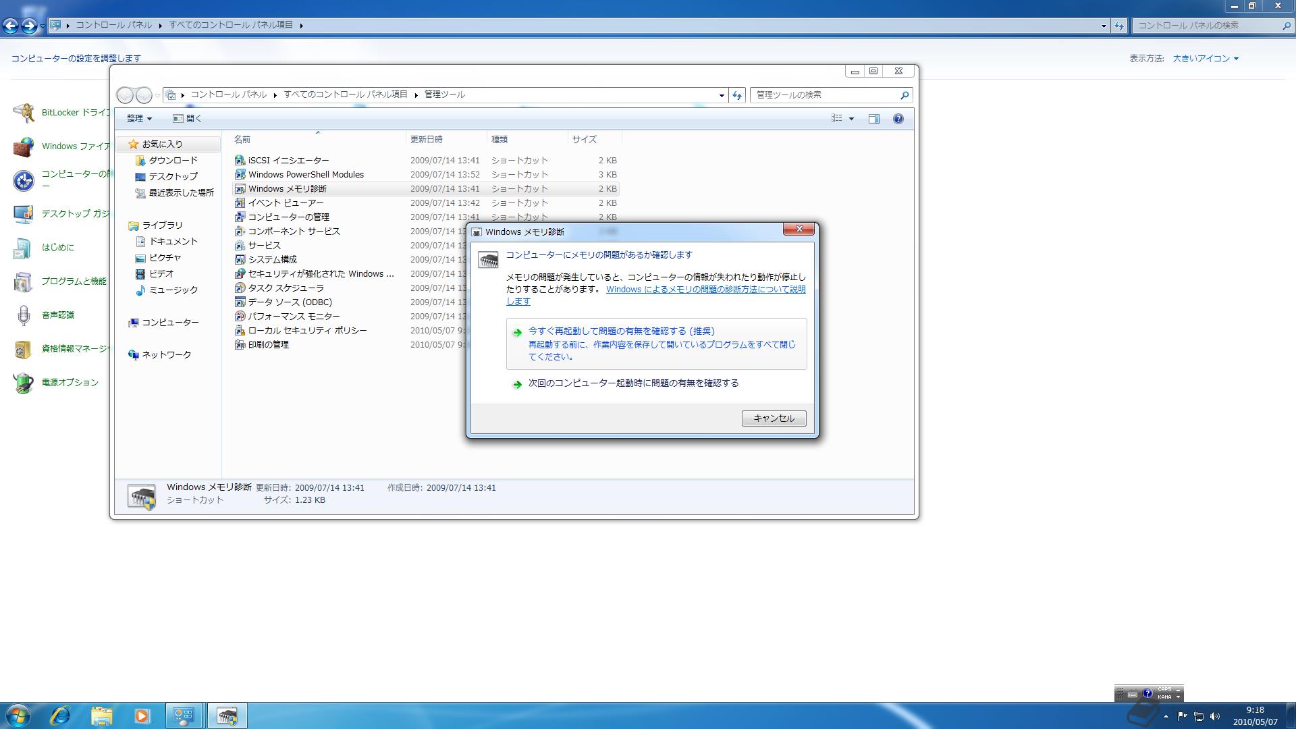Select コンピューターの管理 icon

[x=240, y=217]
